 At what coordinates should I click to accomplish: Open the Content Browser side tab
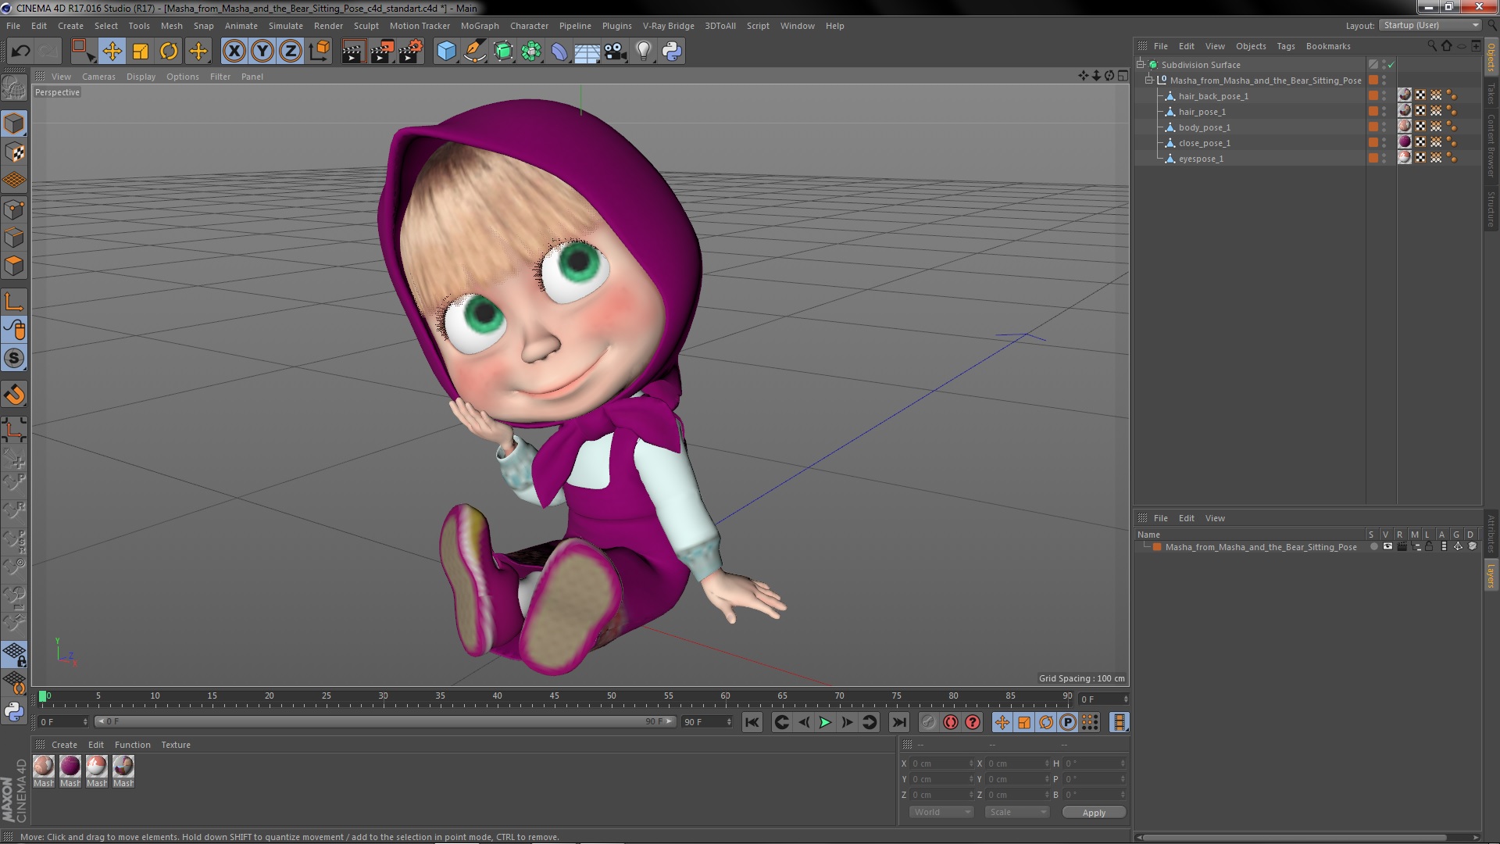(1491, 145)
